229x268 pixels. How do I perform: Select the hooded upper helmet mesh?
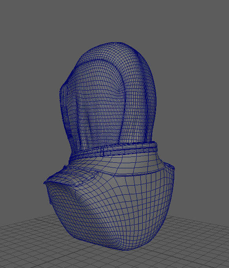(108, 96)
